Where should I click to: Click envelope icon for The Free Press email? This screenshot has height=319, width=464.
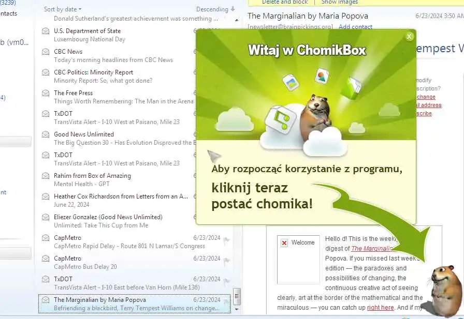pyautogui.click(x=46, y=93)
